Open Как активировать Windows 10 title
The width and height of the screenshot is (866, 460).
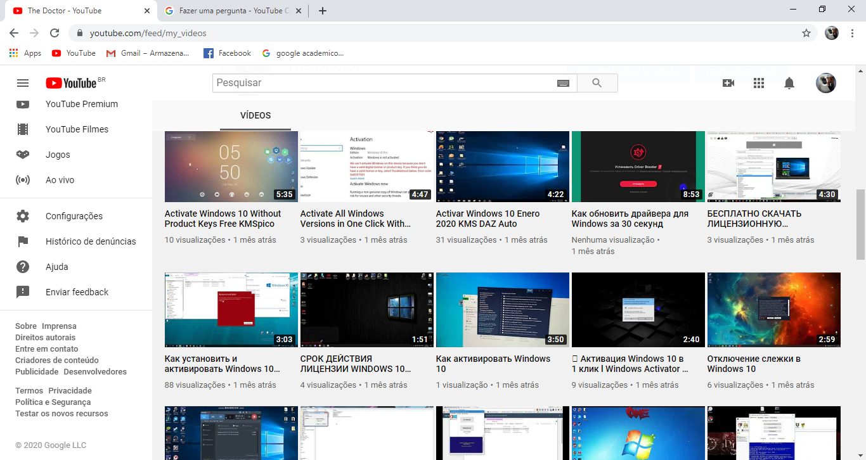point(493,364)
